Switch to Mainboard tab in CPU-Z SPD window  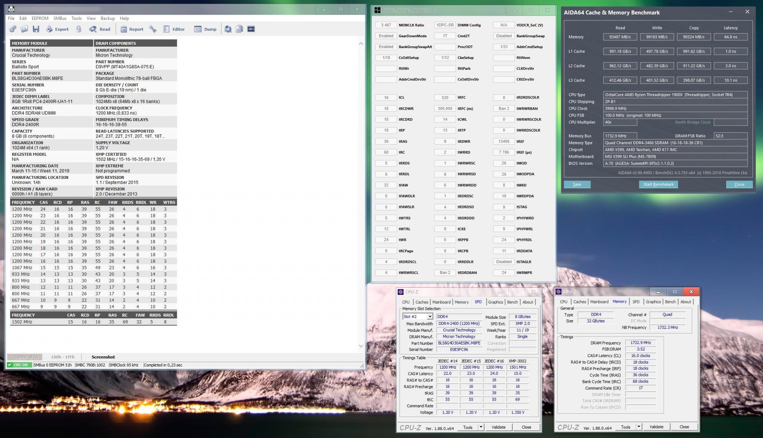point(441,302)
